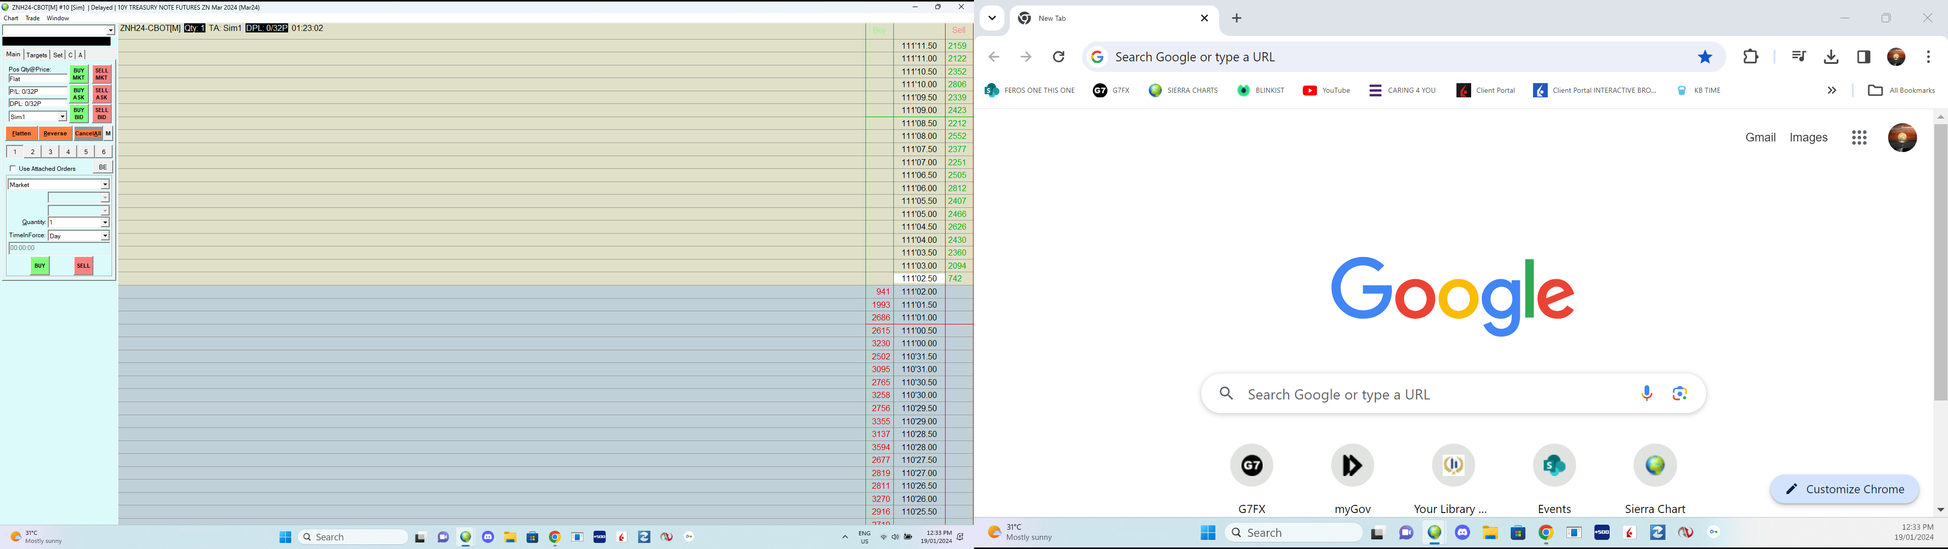Open the Trade menu
This screenshot has width=1948, height=549.
(32, 18)
